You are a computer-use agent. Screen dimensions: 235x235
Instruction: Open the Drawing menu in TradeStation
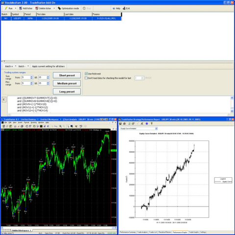(34, 122)
